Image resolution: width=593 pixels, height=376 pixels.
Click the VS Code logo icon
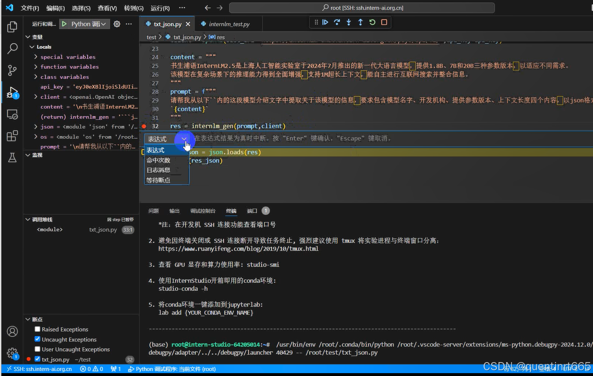point(9,8)
